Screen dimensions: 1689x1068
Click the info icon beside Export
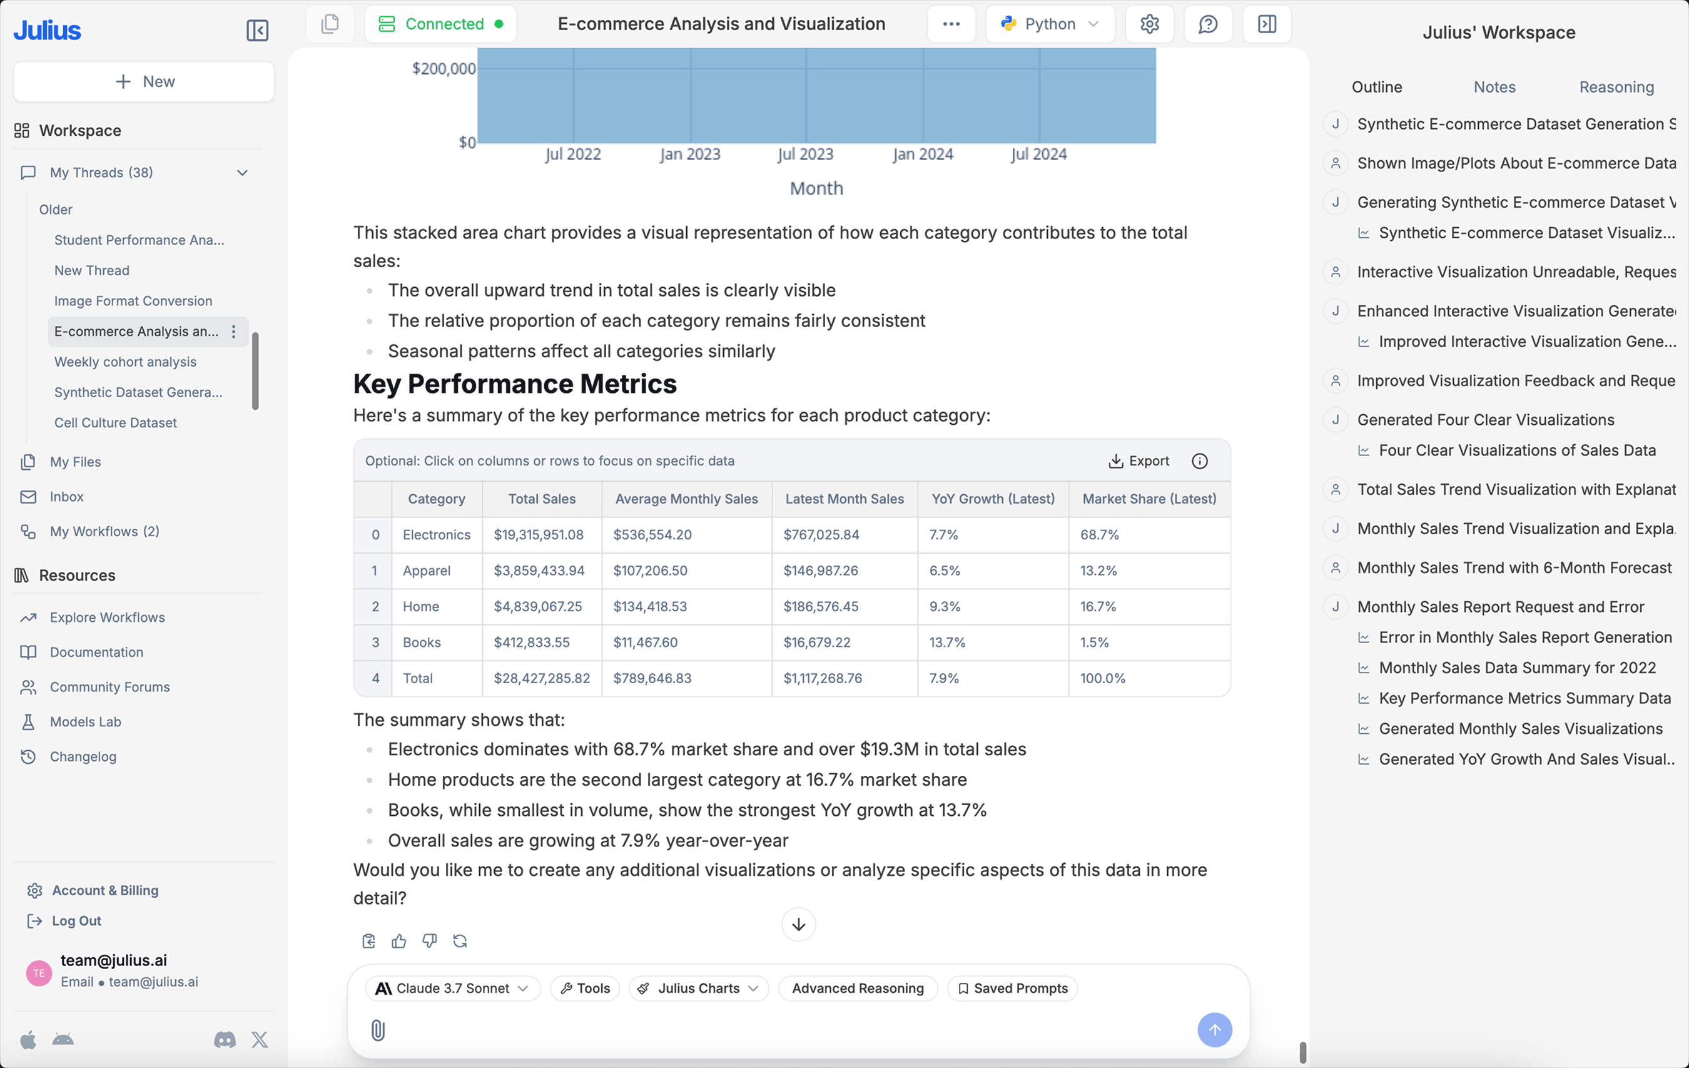[1199, 461]
